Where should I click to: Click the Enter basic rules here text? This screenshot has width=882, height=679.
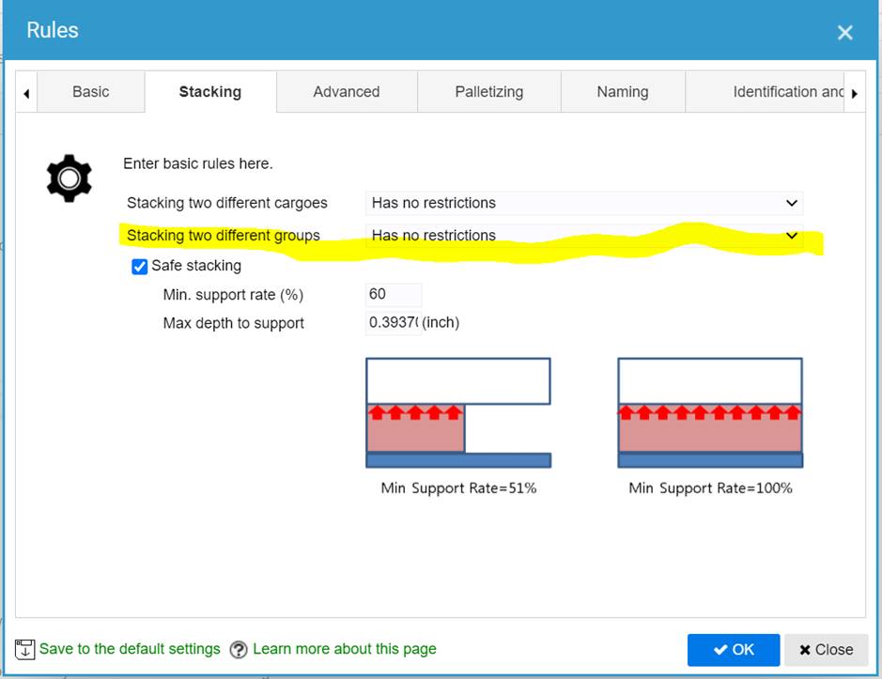coord(198,163)
